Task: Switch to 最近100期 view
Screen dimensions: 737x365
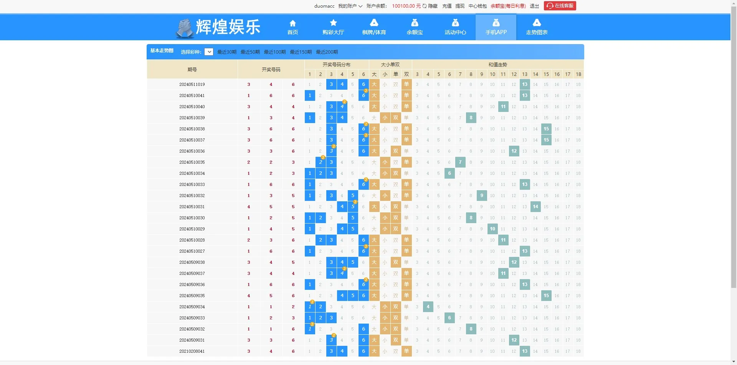Action: [275, 52]
